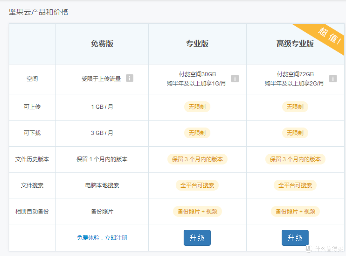Click 无限制 badge for 高级专业版 可上传
Viewport: 346px width, 256px height.
tap(295, 107)
